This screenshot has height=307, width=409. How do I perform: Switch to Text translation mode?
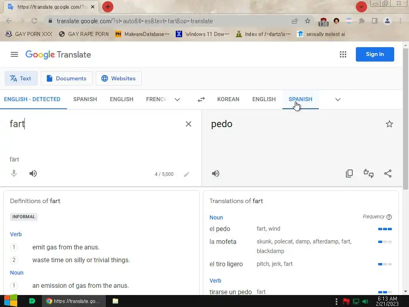coord(21,78)
